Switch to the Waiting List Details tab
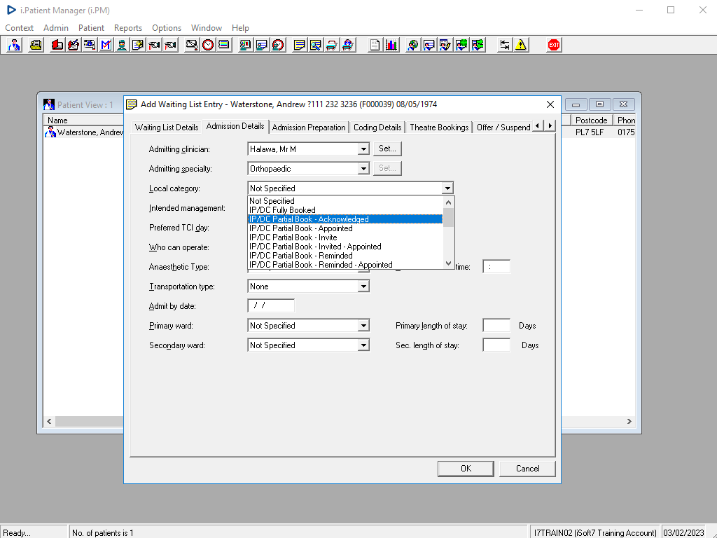The image size is (717, 538). point(167,127)
